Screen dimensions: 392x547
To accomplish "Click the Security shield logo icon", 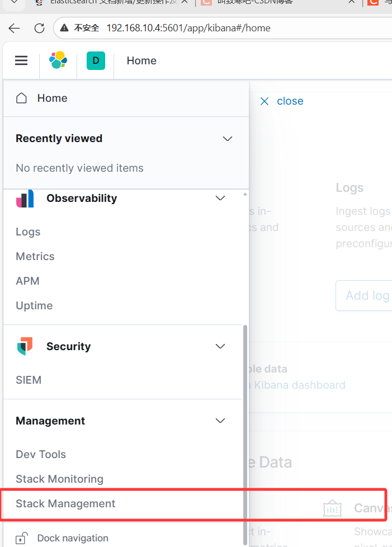I will point(25,346).
